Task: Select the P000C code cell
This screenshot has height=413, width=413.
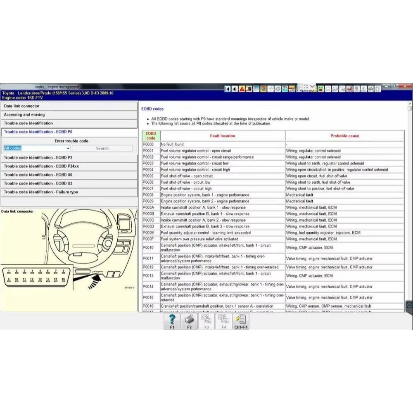Action: click(151, 221)
